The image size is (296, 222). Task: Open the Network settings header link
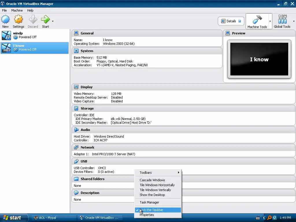click(x=87, y=147)
